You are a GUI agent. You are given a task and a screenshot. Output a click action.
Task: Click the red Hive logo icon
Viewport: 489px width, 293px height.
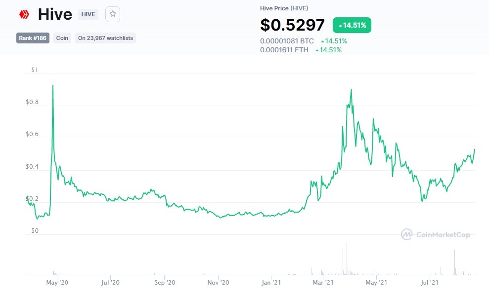coord(24,14)
